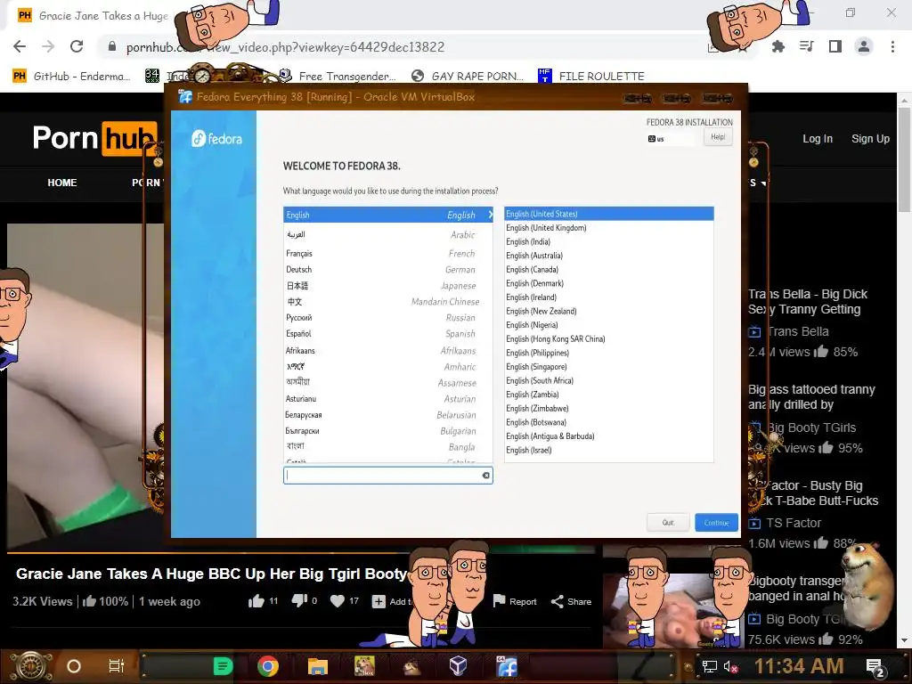Screen dimensions: 912x684
Task: Choose English (United States) locale
Action: [x=608, y=214]
